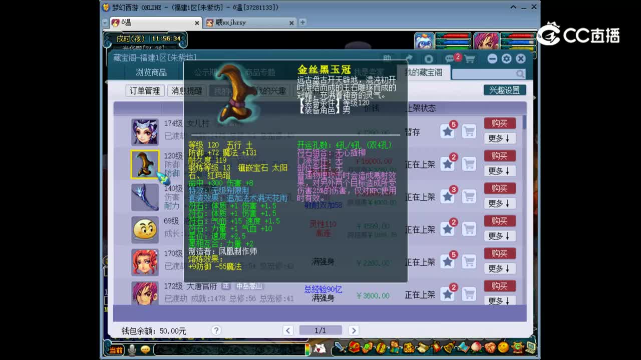Buy the 69级 pet
The image size is (641, 360).
tap(500, 220)
